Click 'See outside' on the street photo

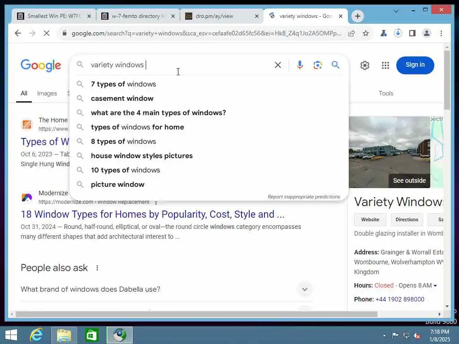(x=409, y=181)
